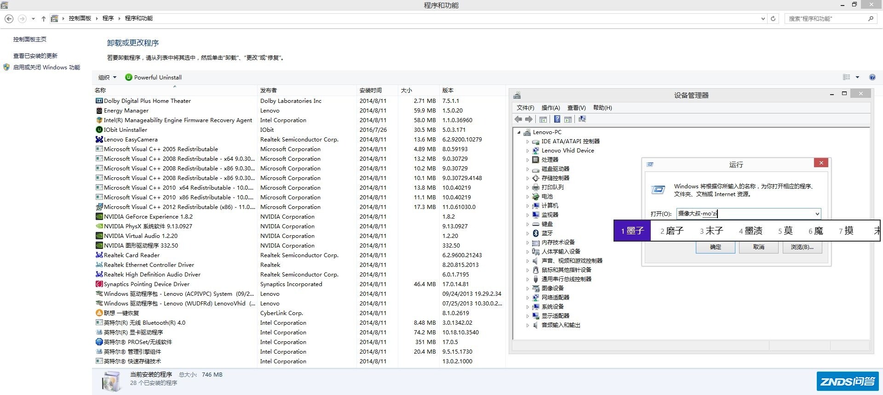Collapse the Lenovo-PC root node

pos(519,132)
